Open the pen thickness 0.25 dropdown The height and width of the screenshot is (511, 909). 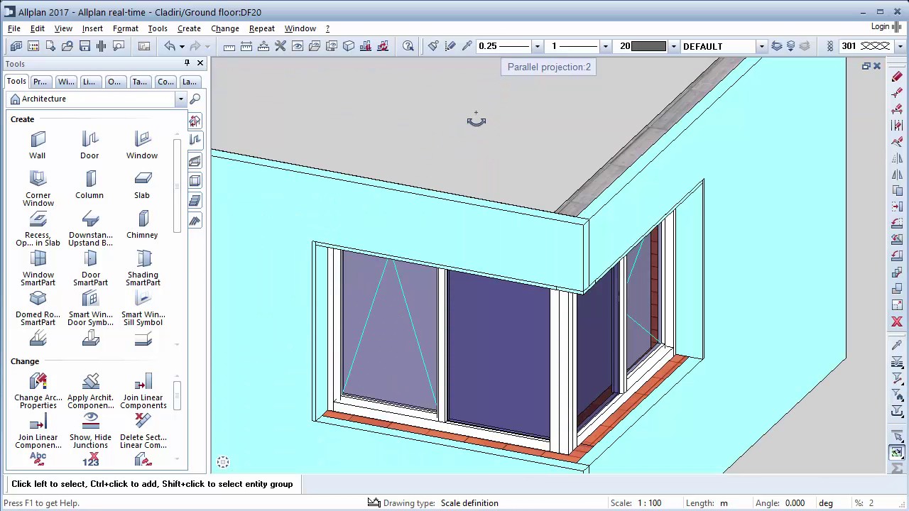pyautogui.click(x=537, y=46)
